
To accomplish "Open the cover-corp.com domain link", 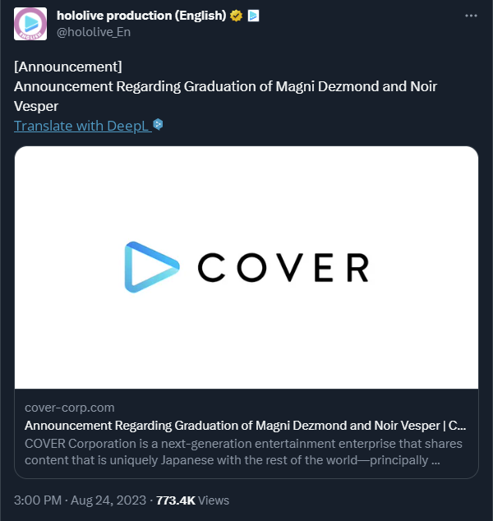I will point(70,408).
